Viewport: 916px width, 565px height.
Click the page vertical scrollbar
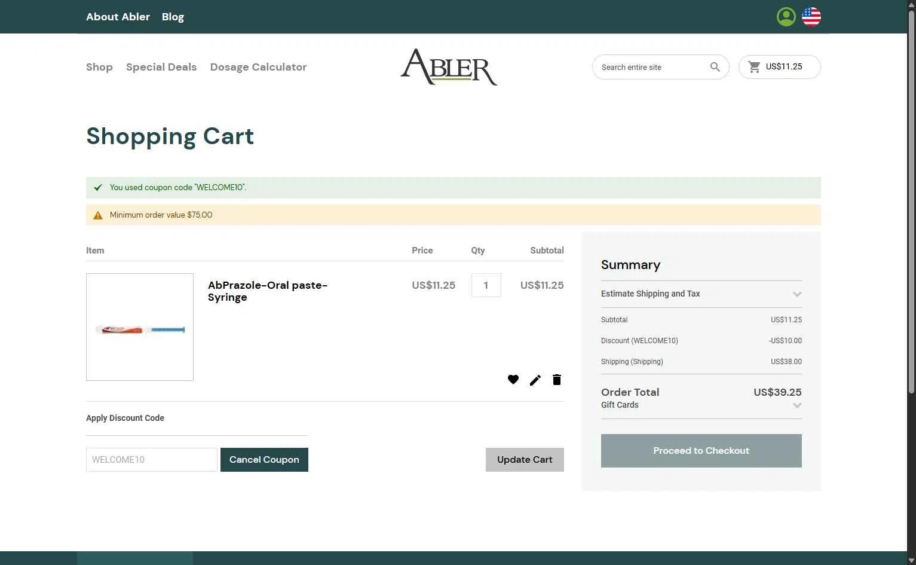pyautogui.click(x=911, y=203)
